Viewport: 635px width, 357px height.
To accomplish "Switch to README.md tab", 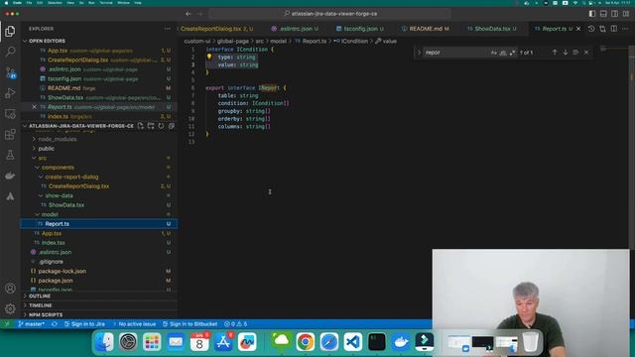I will (x=426, y=29).
